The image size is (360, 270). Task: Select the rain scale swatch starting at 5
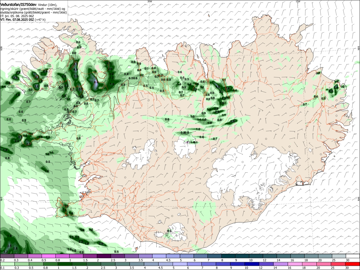pyautogui.click(x=179, y=264)
